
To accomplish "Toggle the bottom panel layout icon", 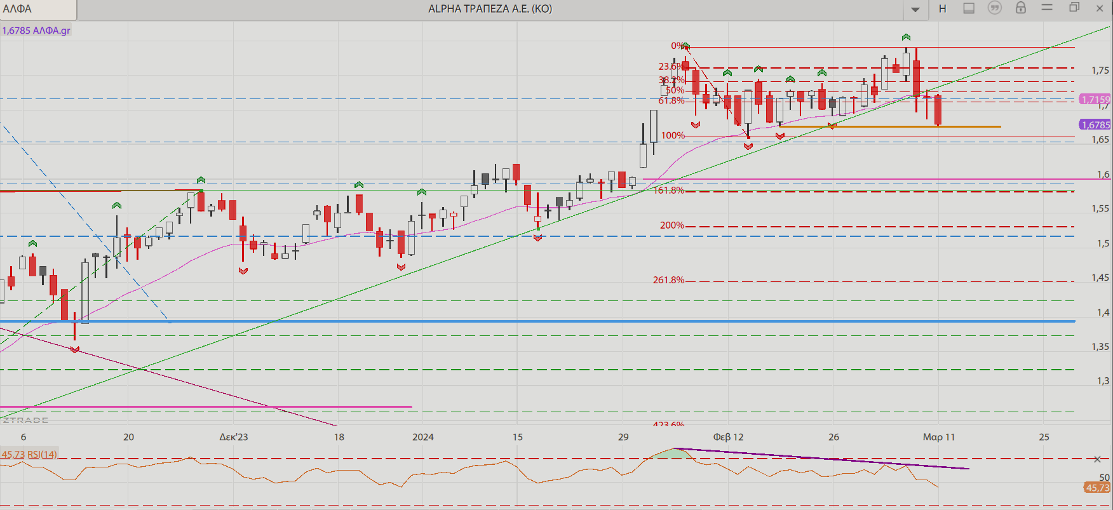I will (969, 8).
